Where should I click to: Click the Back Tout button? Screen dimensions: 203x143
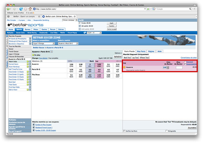click(x=127, y=58)
